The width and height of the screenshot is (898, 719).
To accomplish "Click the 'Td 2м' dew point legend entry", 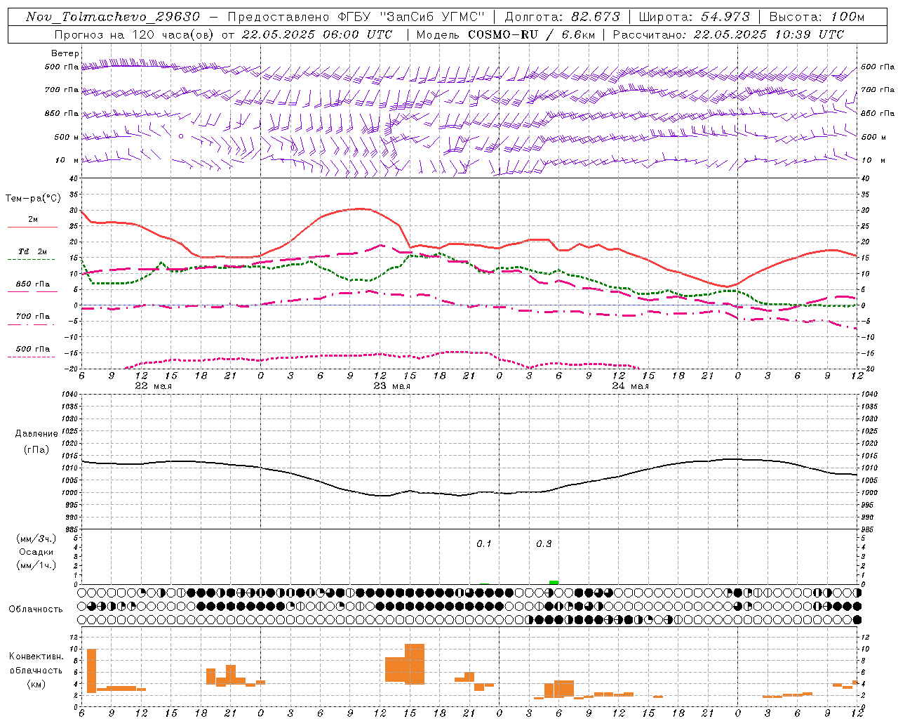I will tap(33, 251).
